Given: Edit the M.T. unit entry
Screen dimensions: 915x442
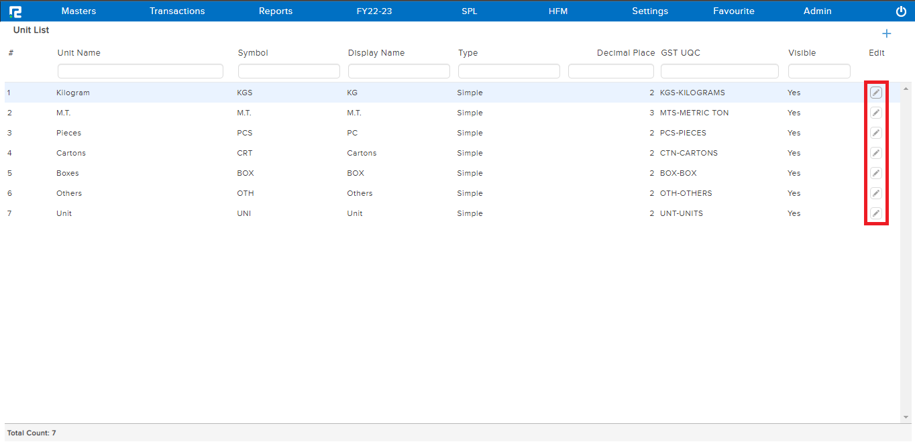Looking at the screenshot, I should (x=875, y=113).
